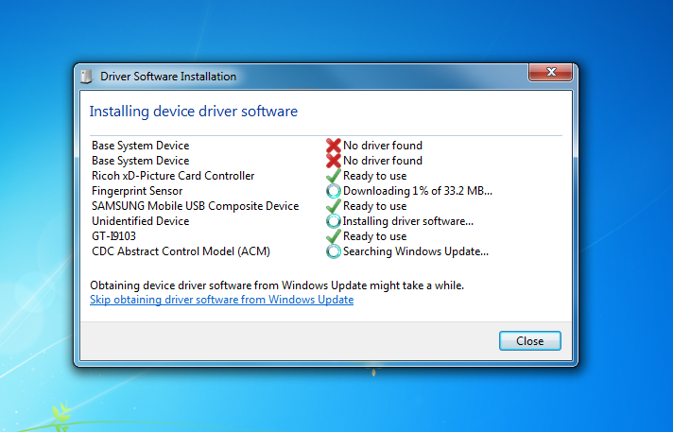Click the 'Driver Software Installation' title text

click(x=168, y=77)
